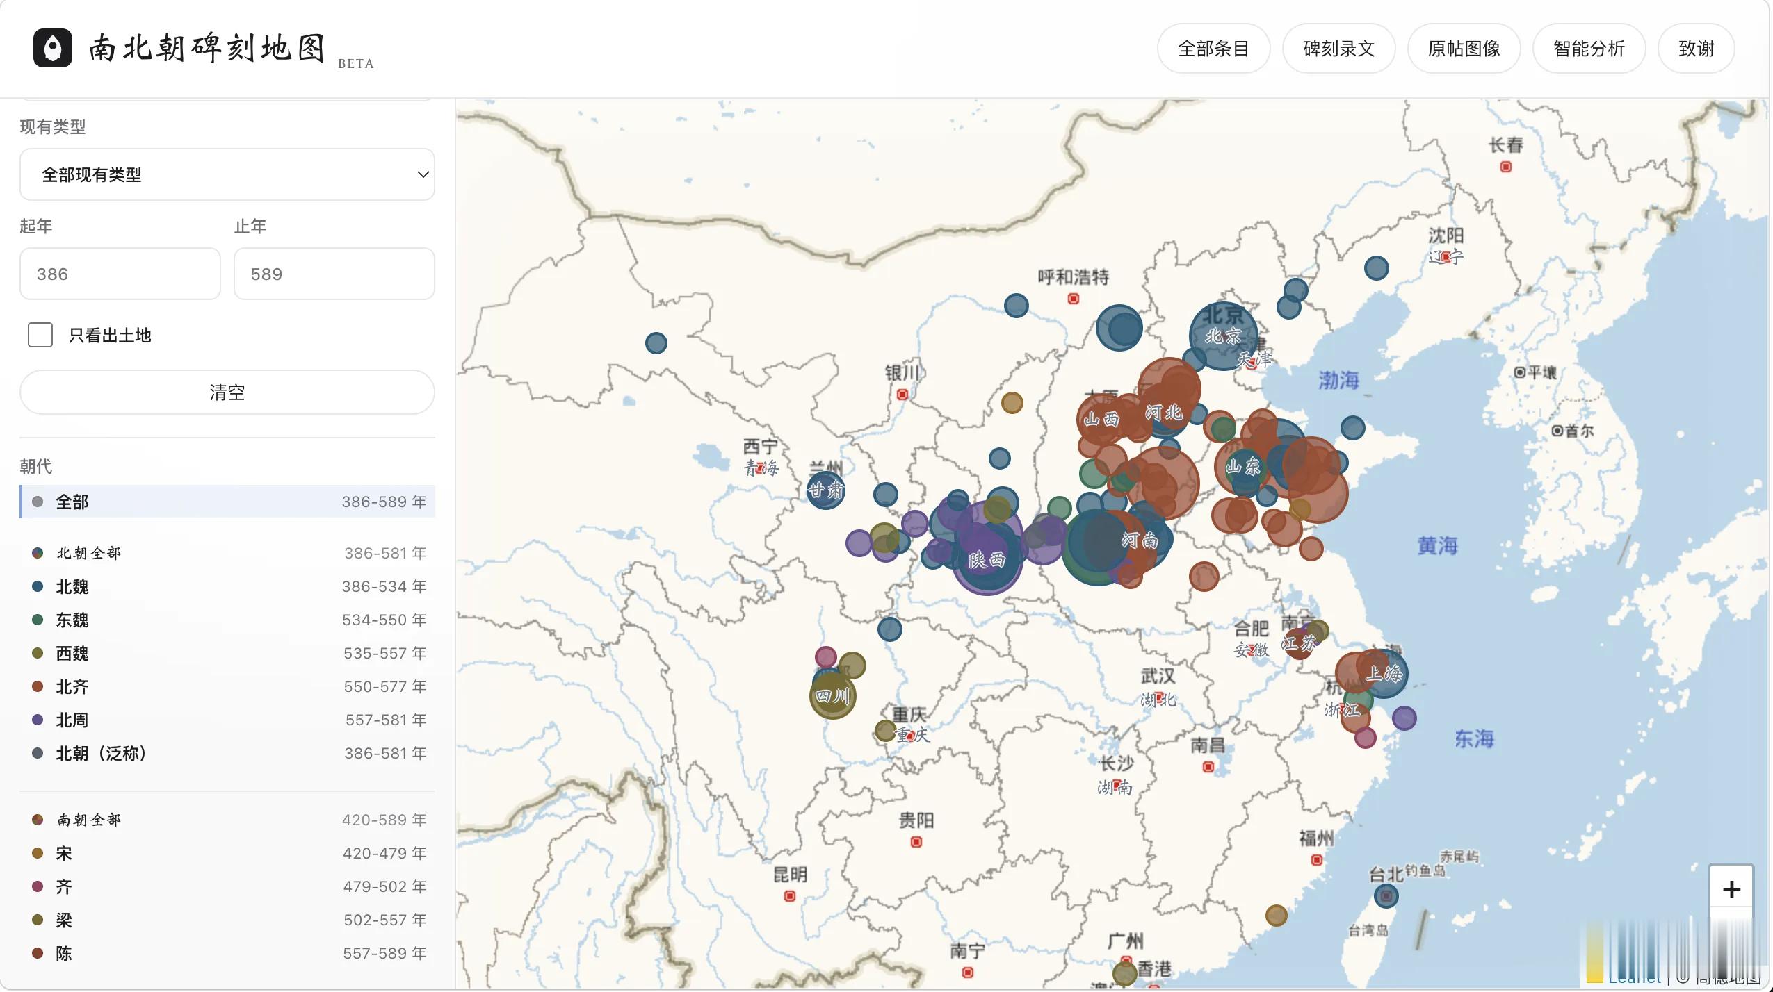Viewport: 1773px width, 992px height.
Task: Expand the 全部现有类型 dropdown
Action: (227, 174)
